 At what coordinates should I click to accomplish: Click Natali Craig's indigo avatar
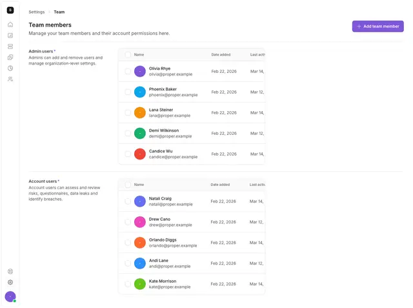coord(140,201)
